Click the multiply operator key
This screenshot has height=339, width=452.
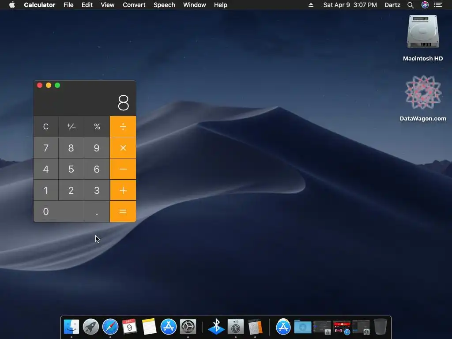pos(123,148)
